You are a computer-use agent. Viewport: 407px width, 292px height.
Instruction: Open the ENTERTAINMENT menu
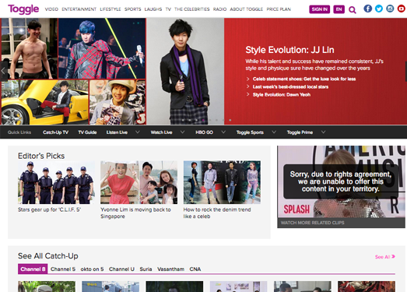pos(79,9)
